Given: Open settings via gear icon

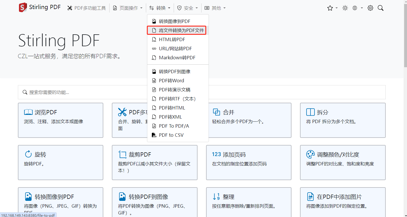Looking at the screenshot, I should coord(370,8).
